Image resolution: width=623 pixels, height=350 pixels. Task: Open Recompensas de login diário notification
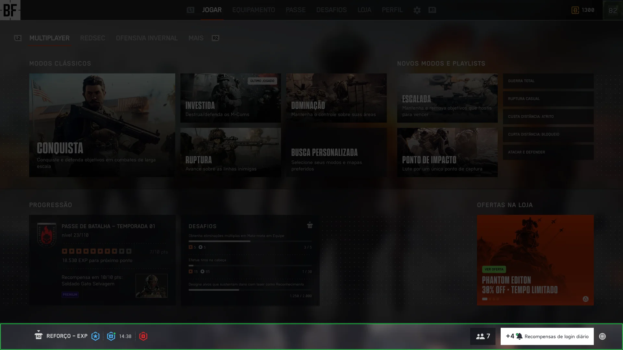(547, 336)
